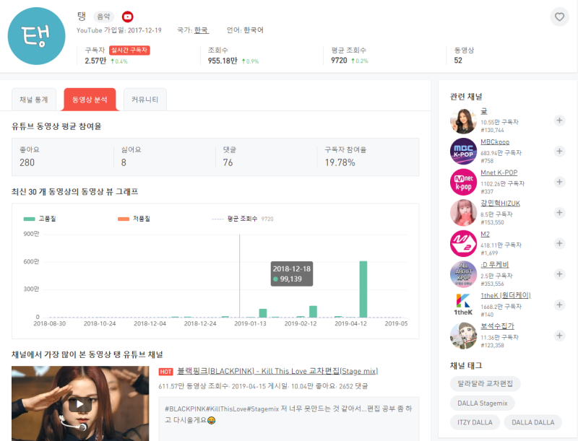The width and height of the screenshot is (578, 441).
Task: Toggle the 저품질 legend series
Action: 134,219
